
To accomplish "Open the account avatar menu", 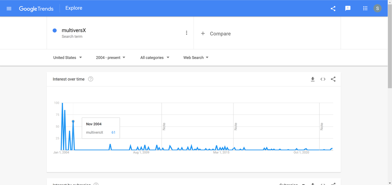I will (x=378, y=8).
